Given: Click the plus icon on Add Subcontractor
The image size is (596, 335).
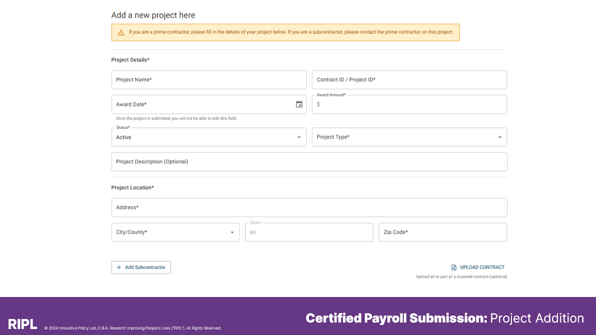Looking at the screenshot, I should (119, 267).
